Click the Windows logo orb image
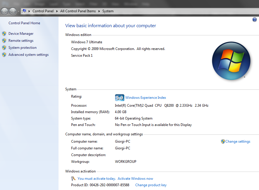 point(231,61)
